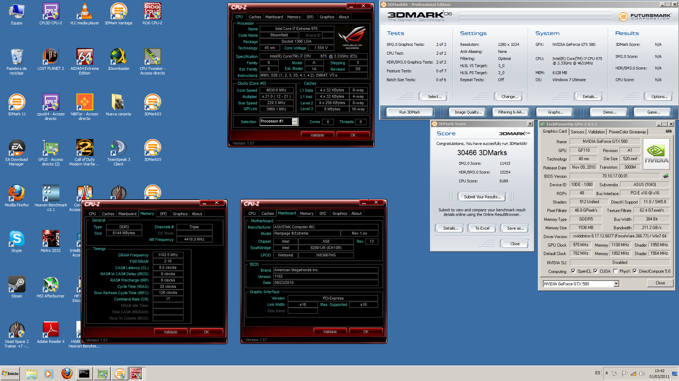Open 3DMark05 desktop icon
The height and width of the screenshot is (381, 679).
(152, 150)
